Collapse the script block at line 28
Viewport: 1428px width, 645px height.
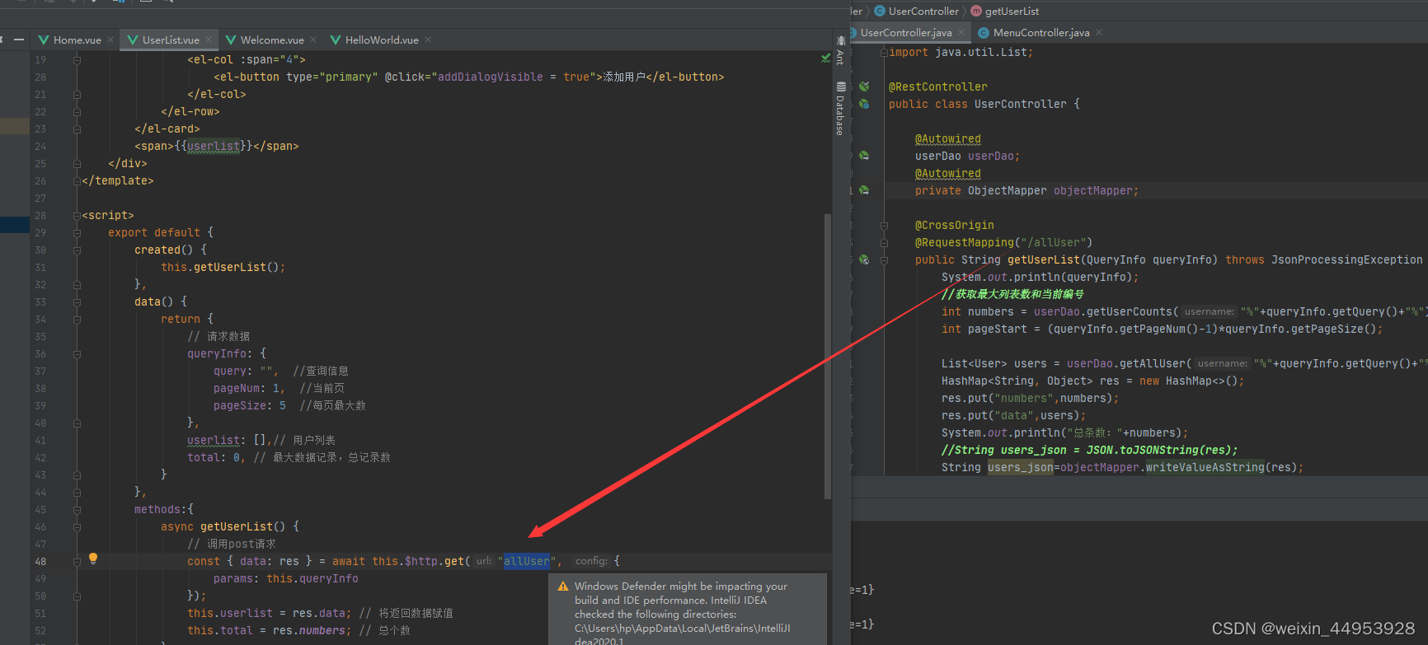tap(77, 216)
